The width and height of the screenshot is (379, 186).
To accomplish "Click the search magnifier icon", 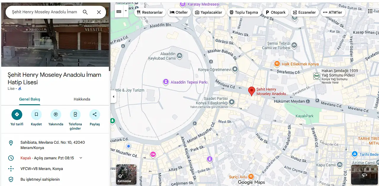I will (85, 12).
